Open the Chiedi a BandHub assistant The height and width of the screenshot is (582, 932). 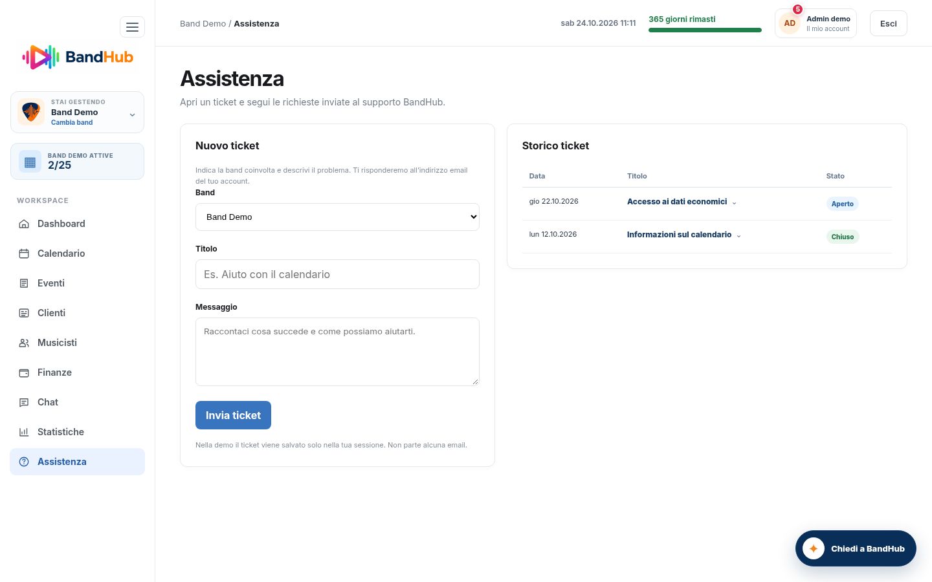pyautogui.click(x=856, y=548)
